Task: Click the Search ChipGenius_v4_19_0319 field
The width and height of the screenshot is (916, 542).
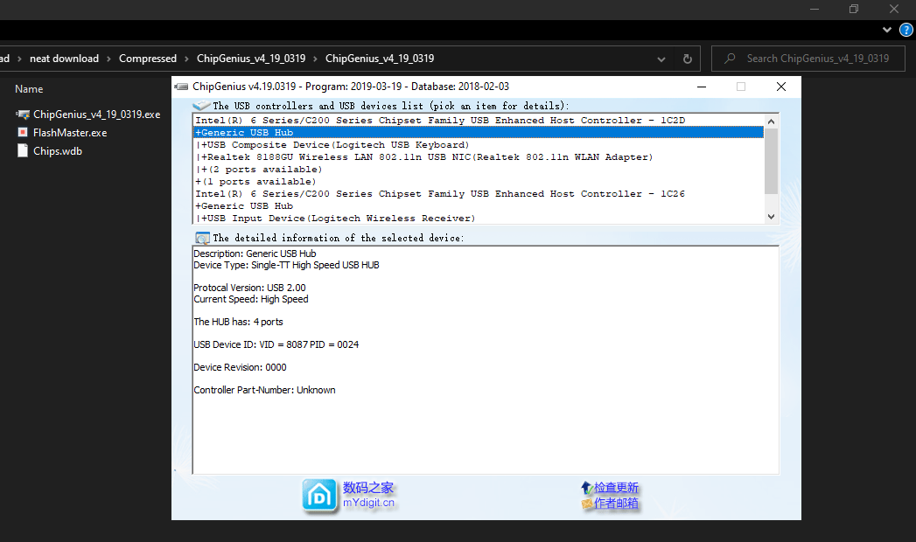Action: pyautogui.click(x=817, y=59)
